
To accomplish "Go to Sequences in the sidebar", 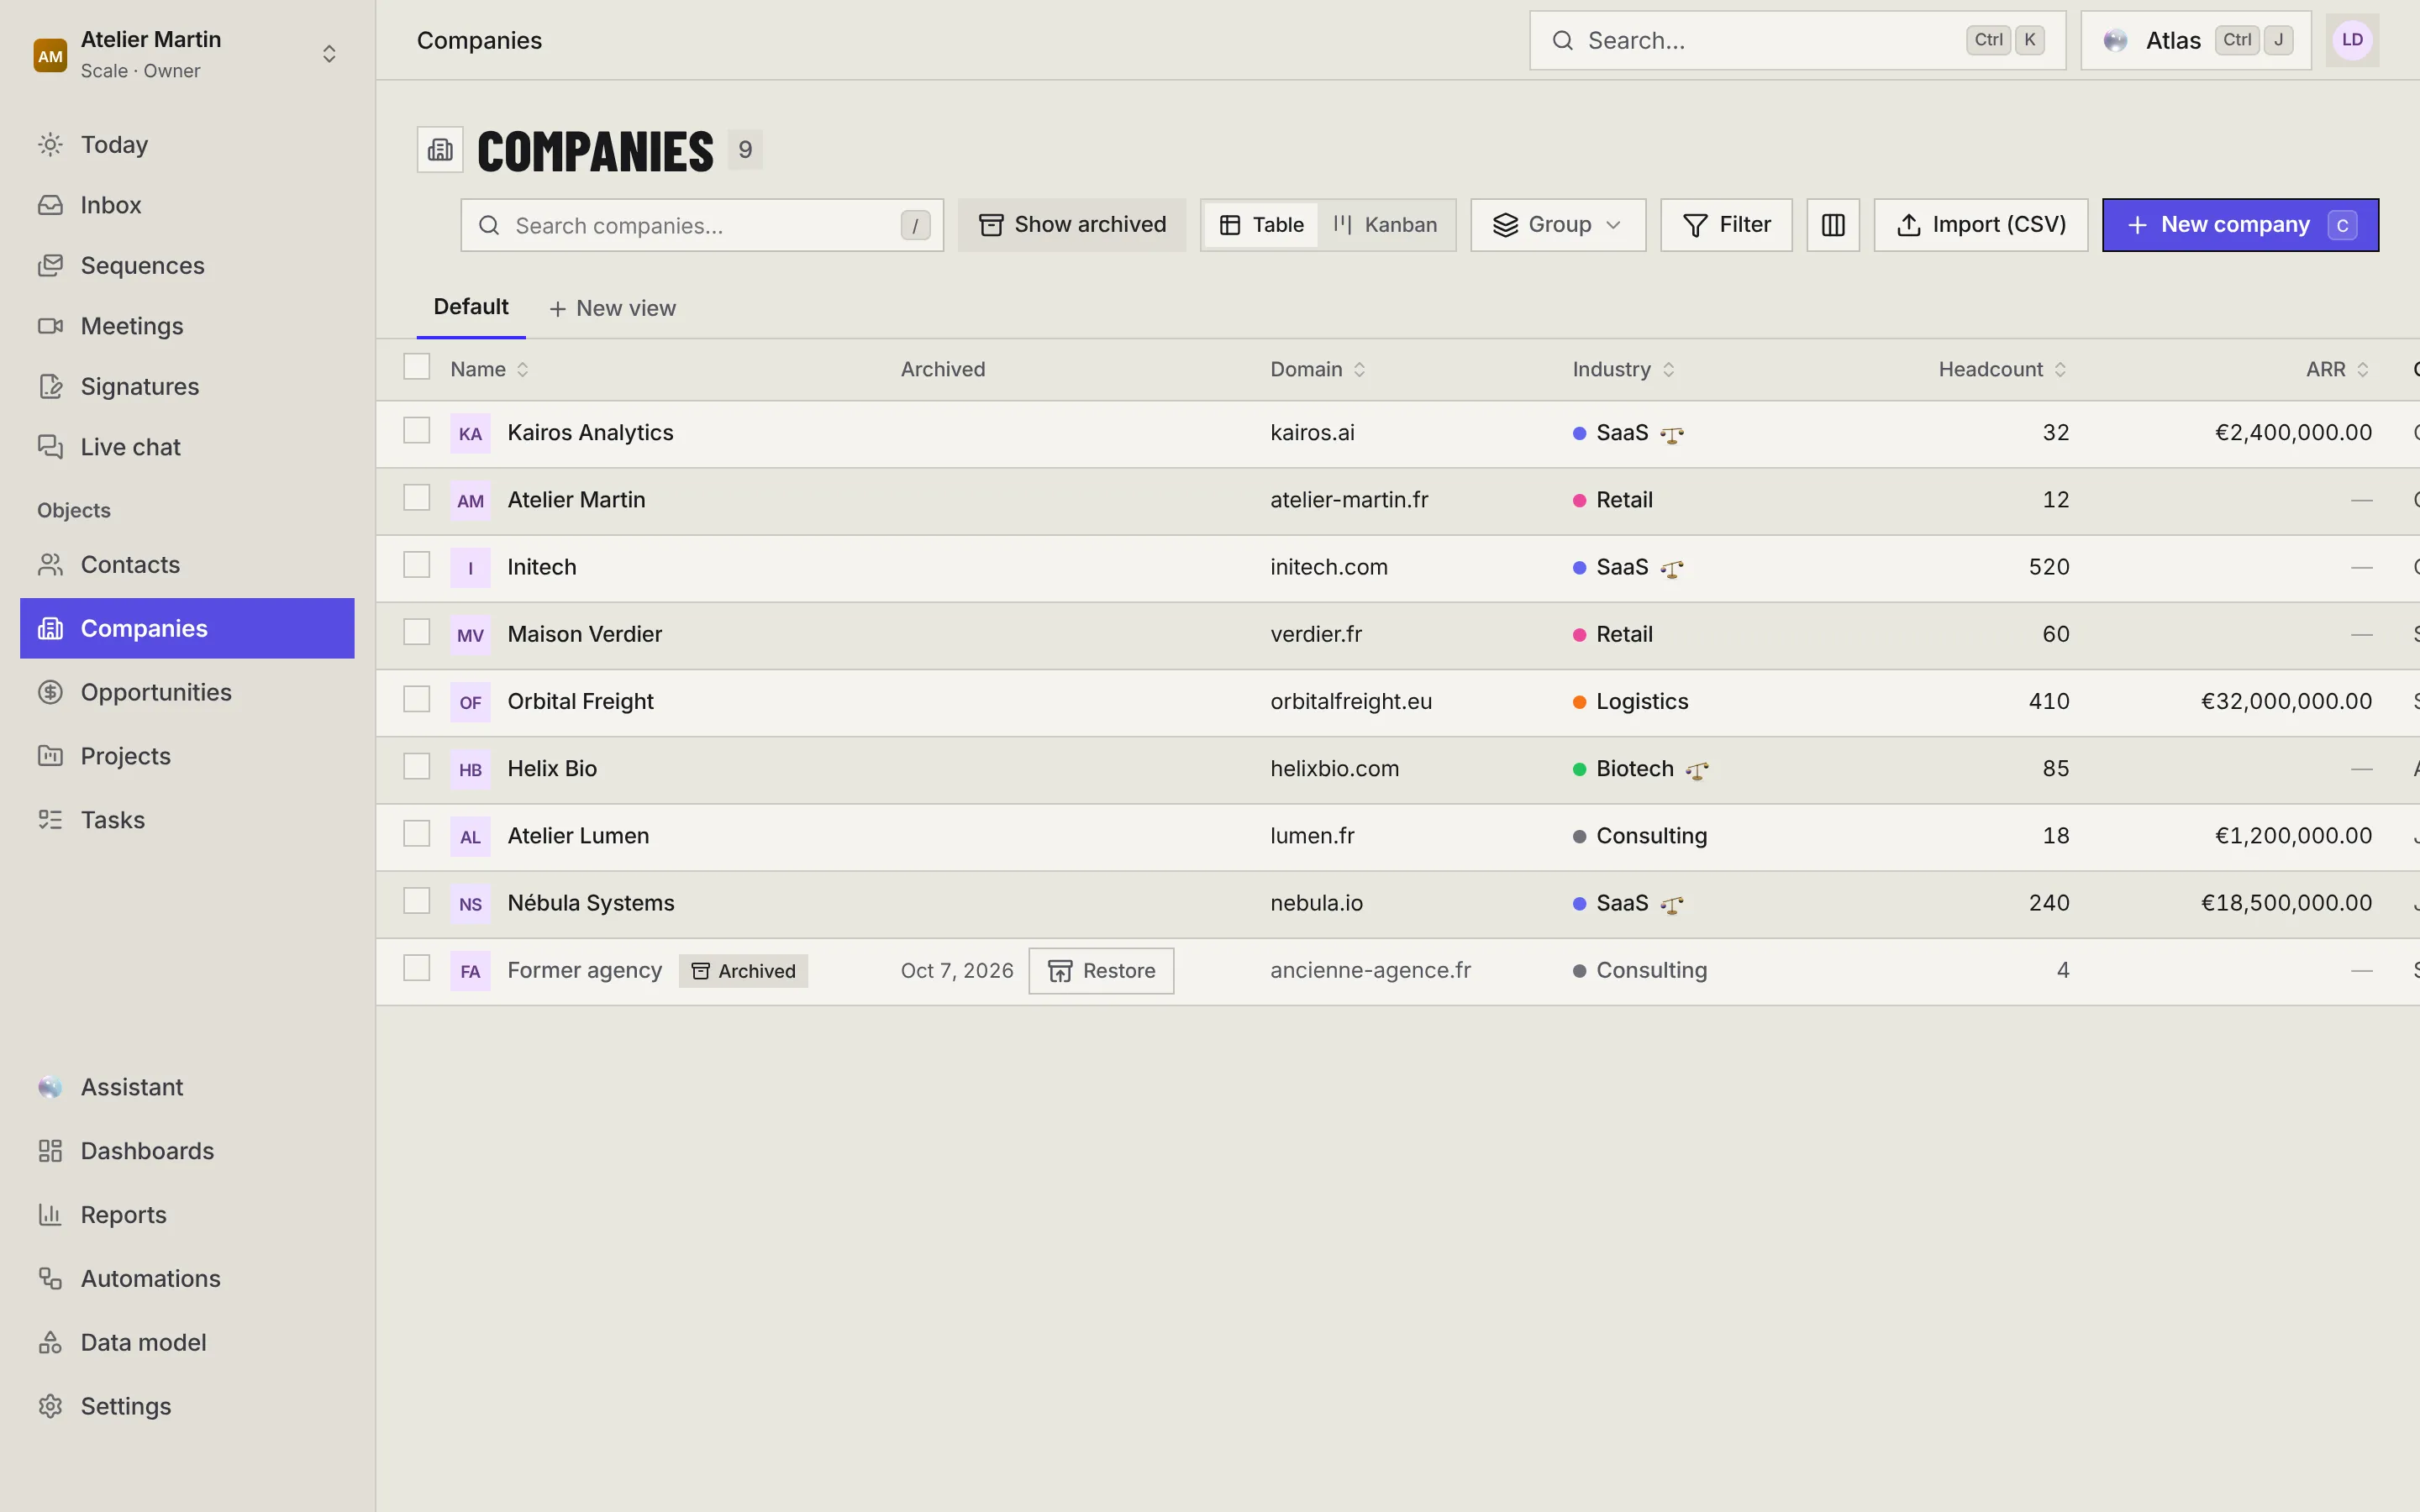I will (188, 266).
